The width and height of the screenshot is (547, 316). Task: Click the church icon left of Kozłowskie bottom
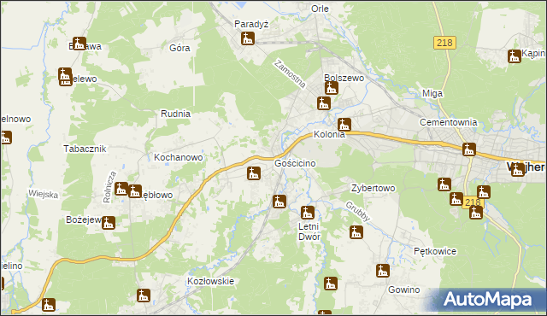[143, 296]
